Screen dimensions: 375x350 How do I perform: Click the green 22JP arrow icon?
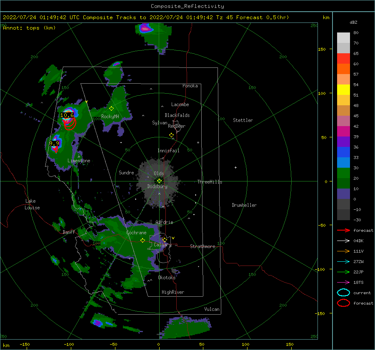(x=343, y=272)
